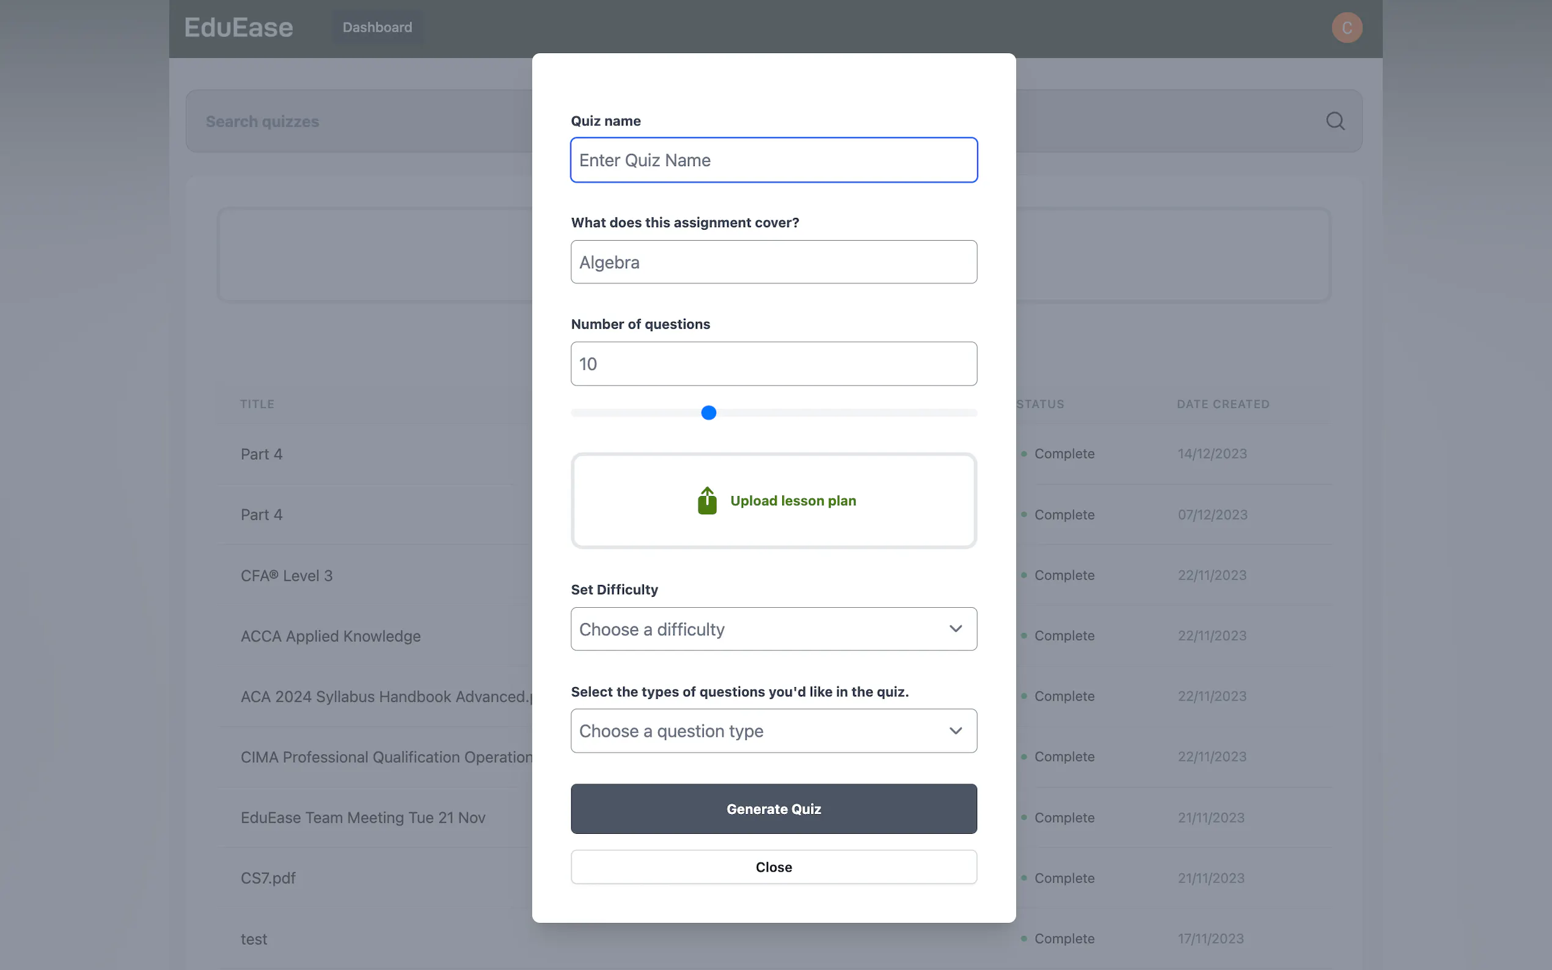
Task: Open the CS7.pdf quiz row
Action: [268, 878]
